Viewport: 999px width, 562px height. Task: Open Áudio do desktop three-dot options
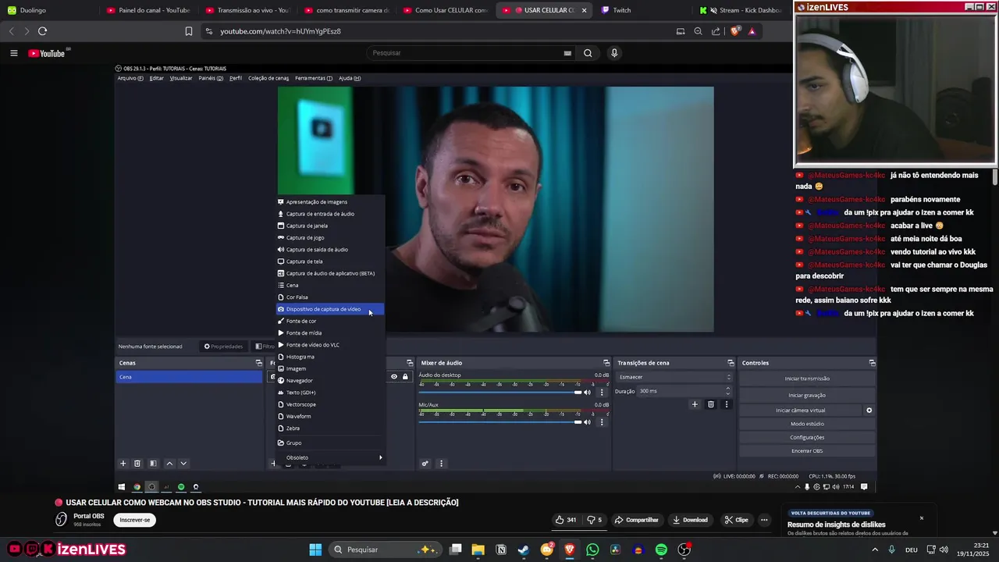click(602, 392)
